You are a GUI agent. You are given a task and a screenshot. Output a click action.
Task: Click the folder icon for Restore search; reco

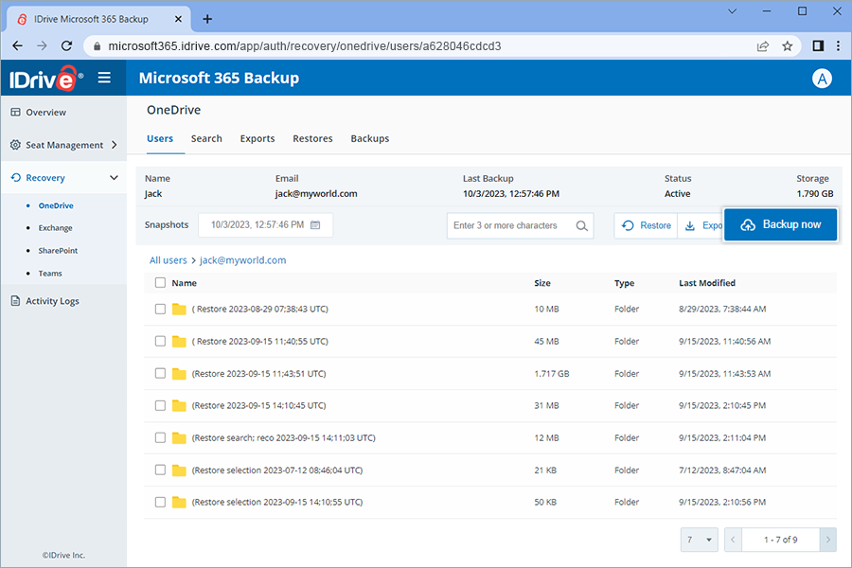tap(179, 438)
